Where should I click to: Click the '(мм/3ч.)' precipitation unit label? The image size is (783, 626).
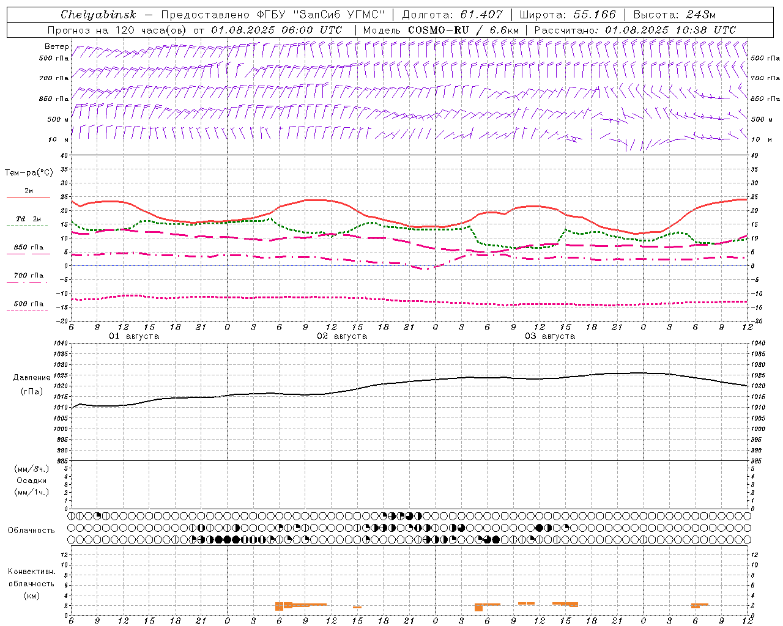32,469
